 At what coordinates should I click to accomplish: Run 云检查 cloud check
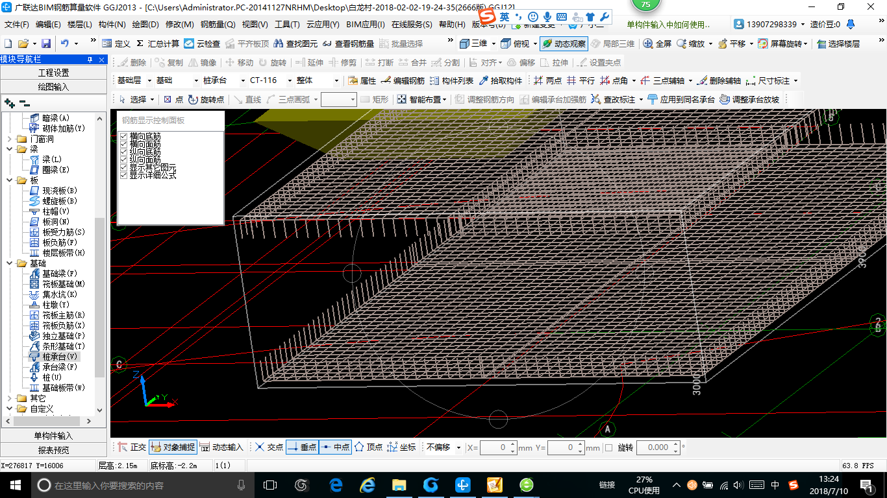tap(202, 43)
